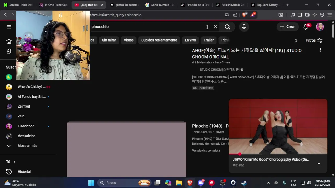Click the Brave Shields lion icon

point(244,15)
